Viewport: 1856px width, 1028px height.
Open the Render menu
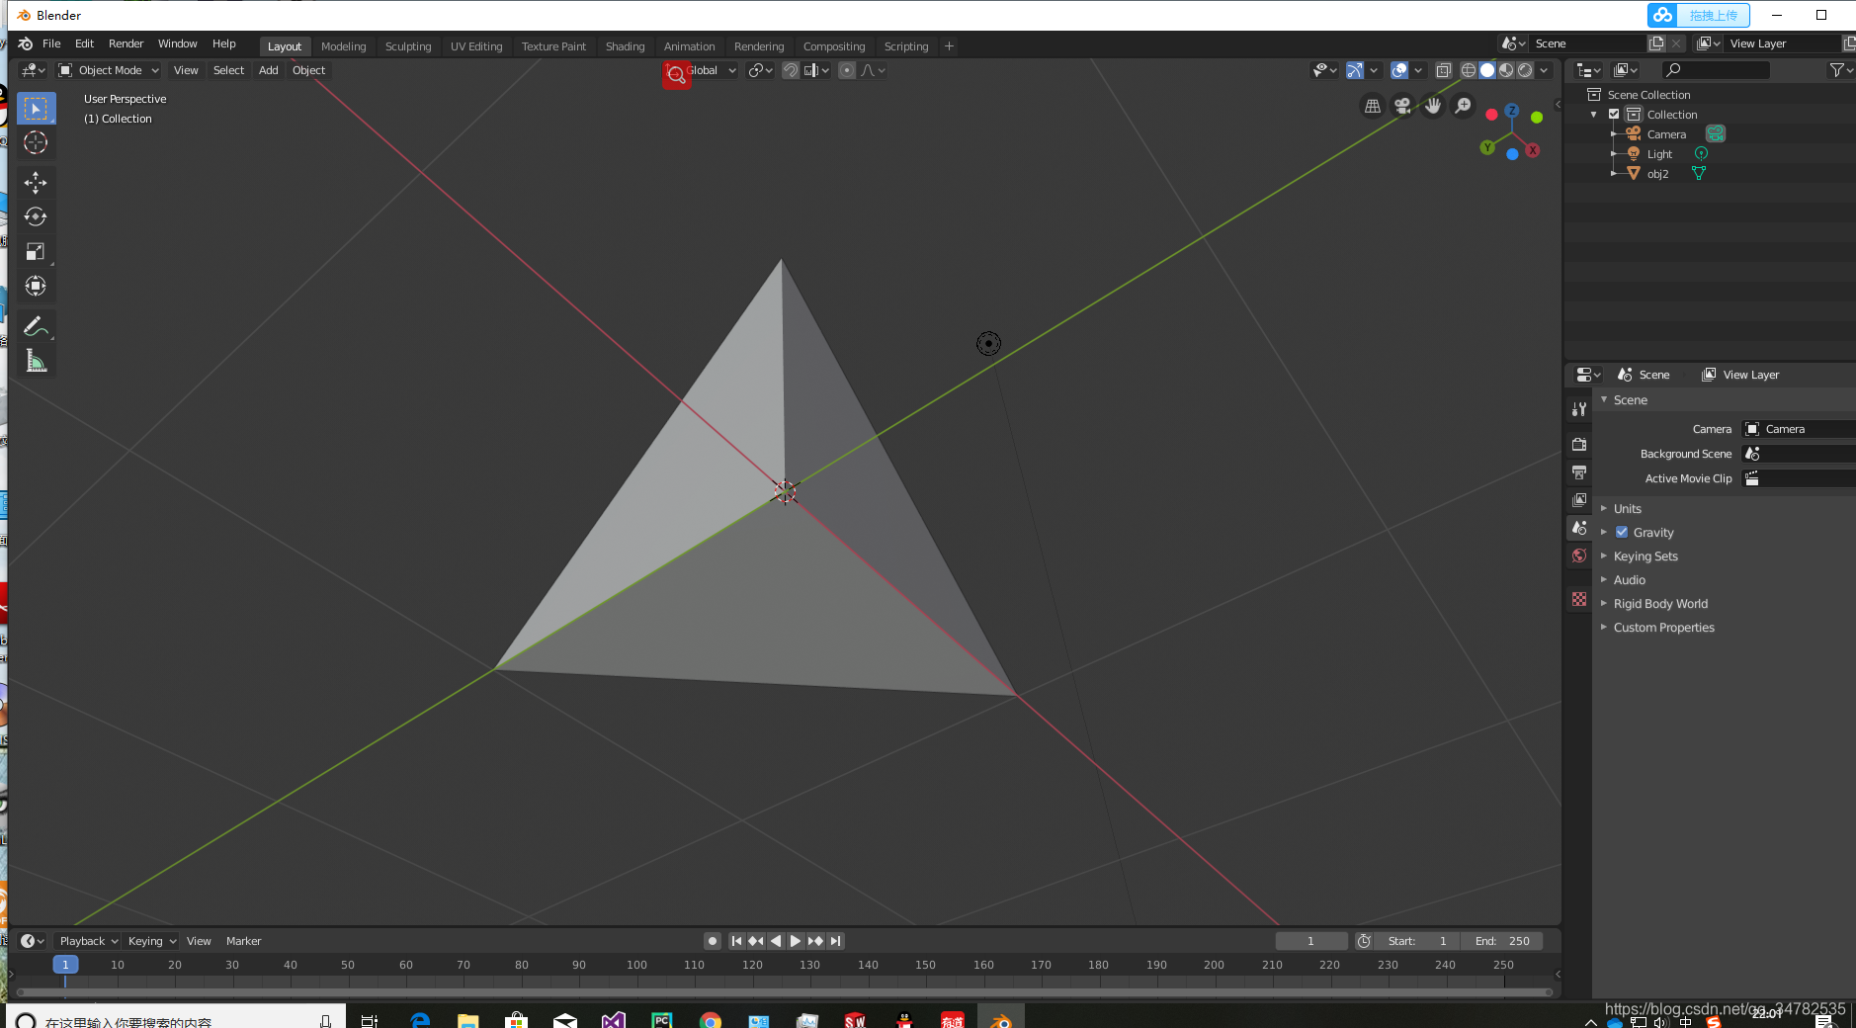tap(126, 43)
